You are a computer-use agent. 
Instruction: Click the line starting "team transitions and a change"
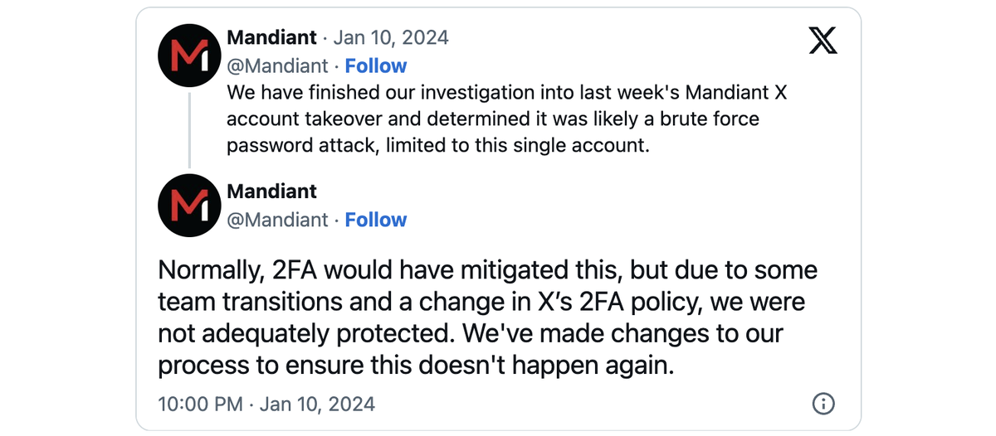coord(481,302)
